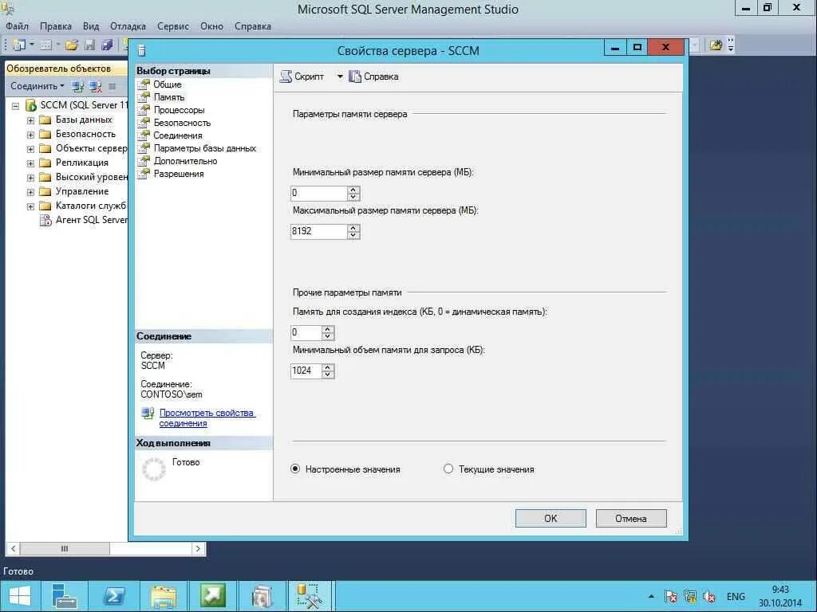Open File Explorer from taskbar
This screenshot has height=612, width=817.
coord(163,596)
